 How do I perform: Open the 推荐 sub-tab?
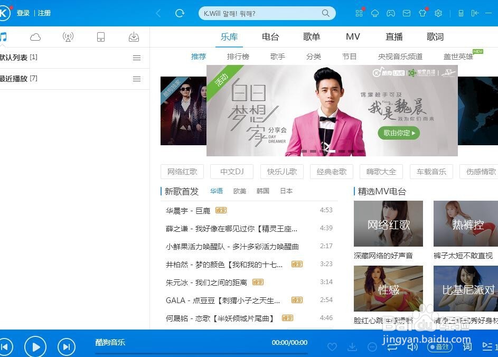[199, 57]
